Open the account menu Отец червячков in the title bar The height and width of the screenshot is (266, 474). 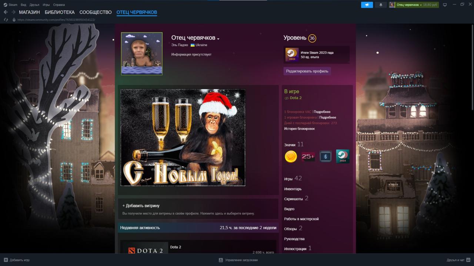click(x=409, y=5)
